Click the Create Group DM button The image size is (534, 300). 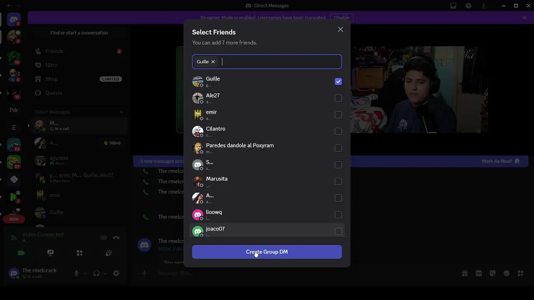[x=267, y=252]
